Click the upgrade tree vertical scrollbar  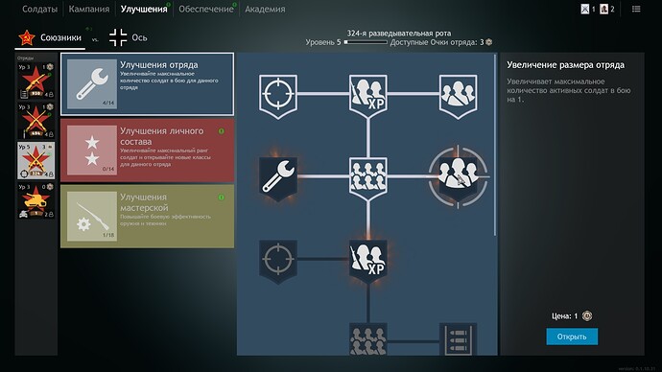495,144
